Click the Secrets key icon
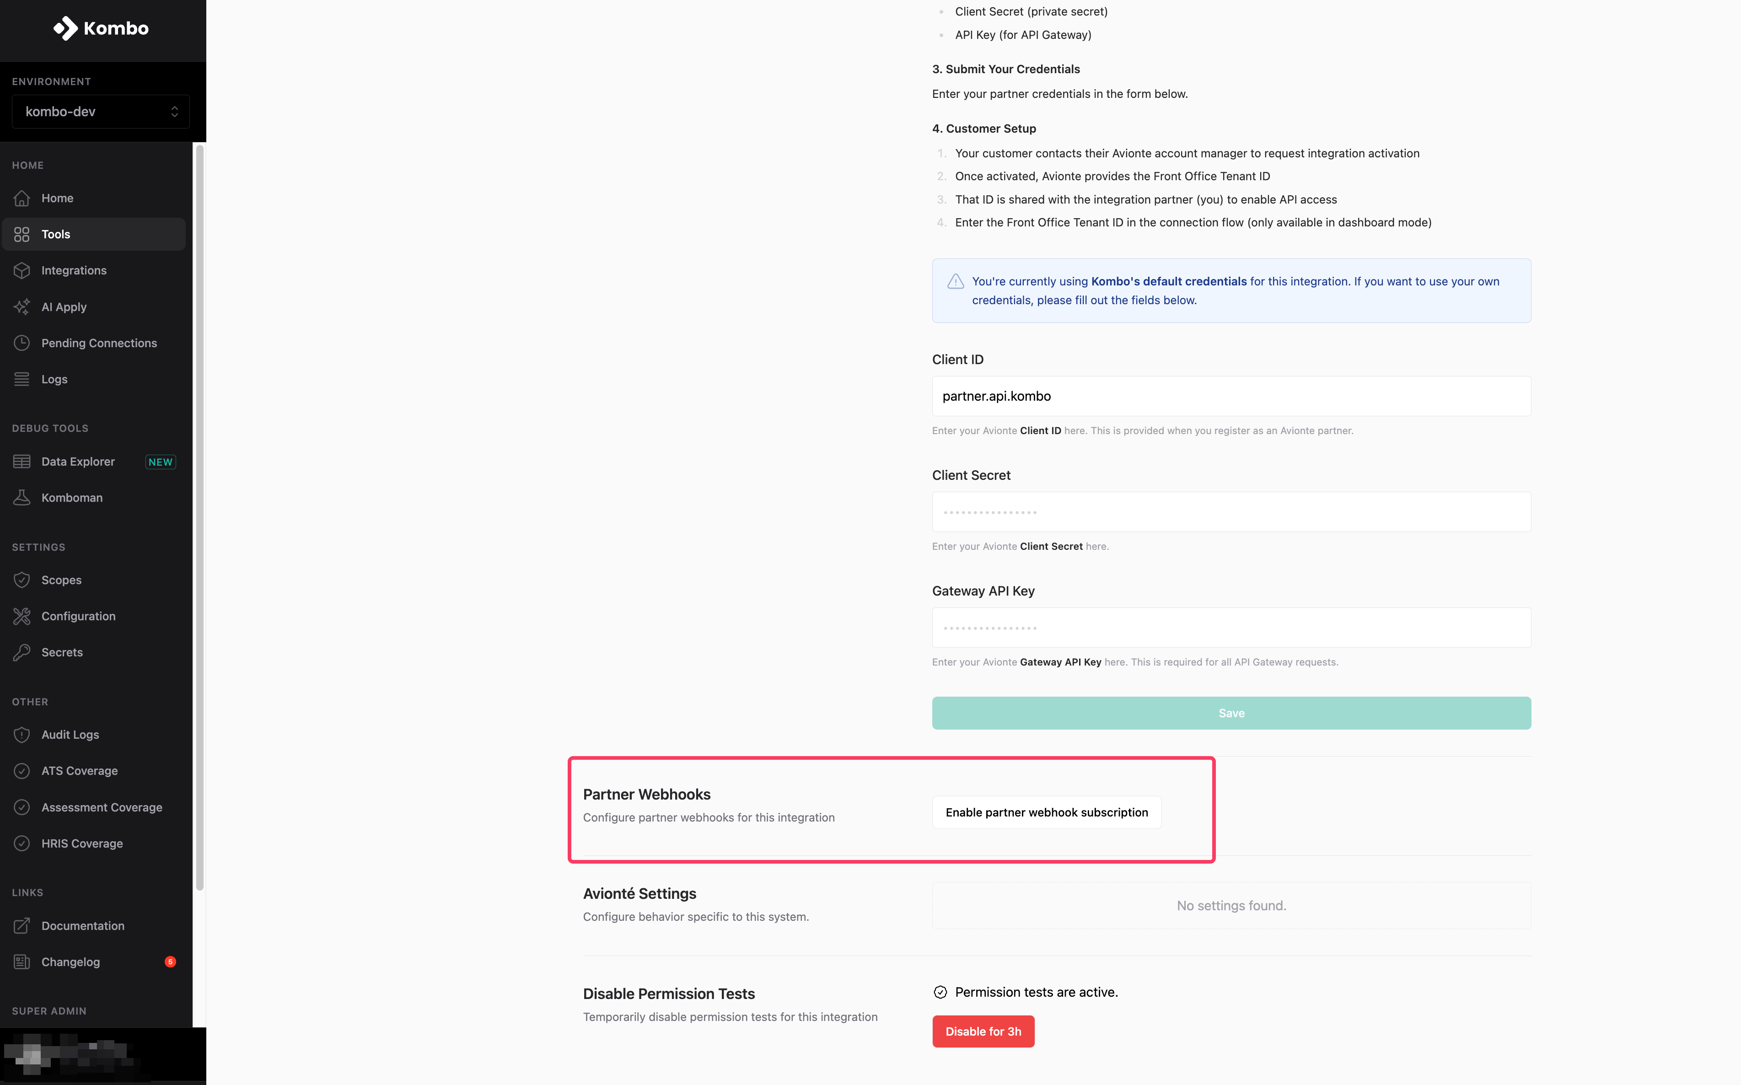This screenshot has height=1085, width=1741. click(x=22, y=652)
